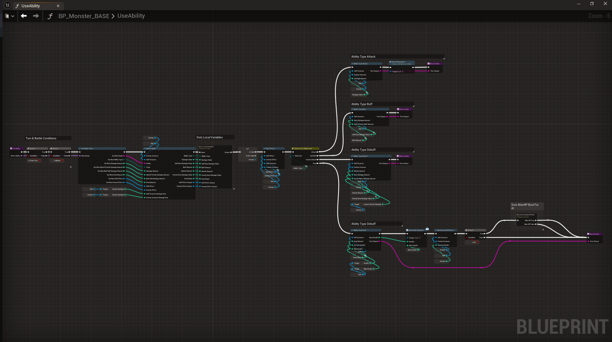
Task: Click the Is Their Turn variable node
Action: coord(33,161)
